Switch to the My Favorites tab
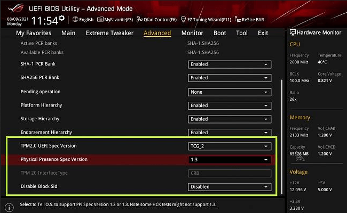 34,33
